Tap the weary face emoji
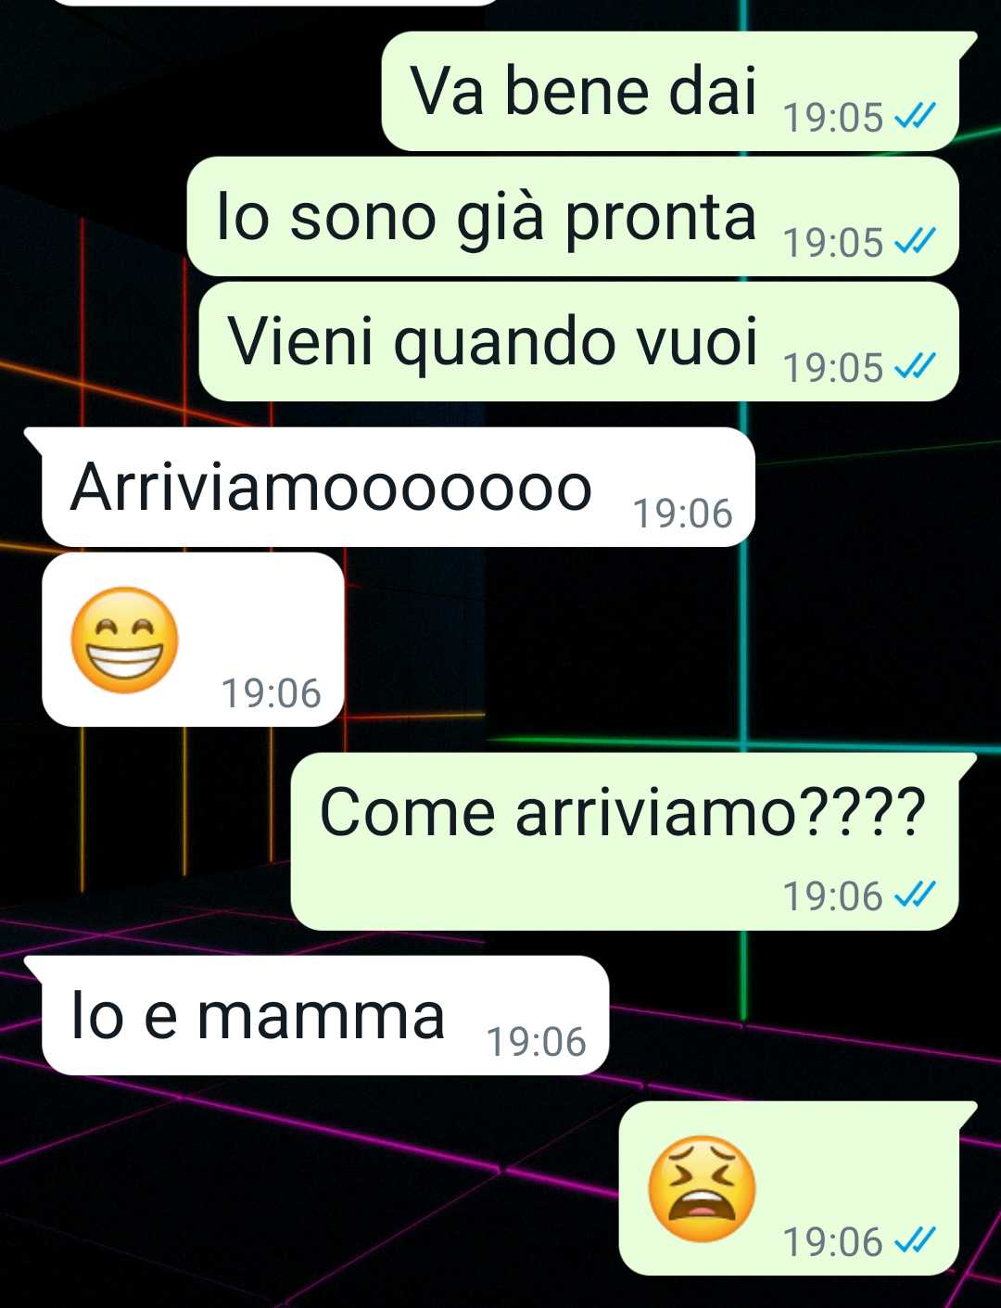Screen dimensions: 1001x1308 [702, 1188]
